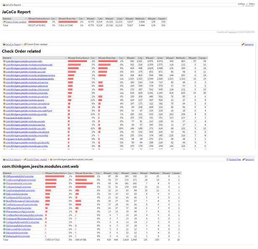
Task: Click the JaCoCo Report icon in the topmost breadcrumb
Action: coord(4,5)
